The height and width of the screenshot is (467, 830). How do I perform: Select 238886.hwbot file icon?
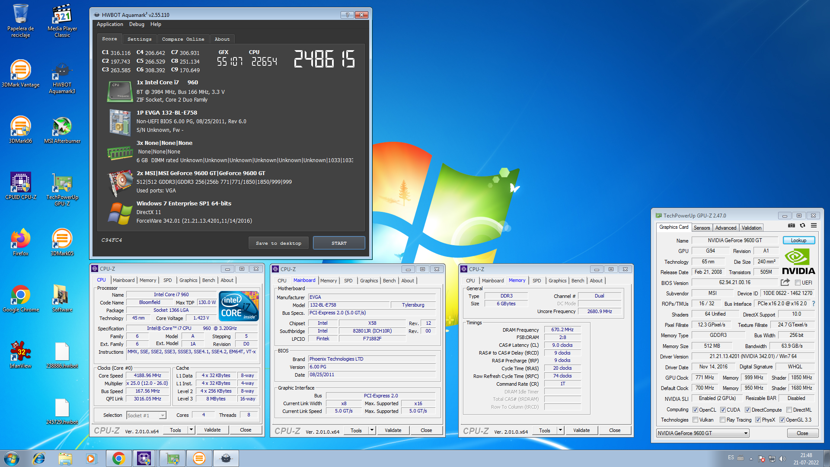pyautogui.click(x=62, y=355)
